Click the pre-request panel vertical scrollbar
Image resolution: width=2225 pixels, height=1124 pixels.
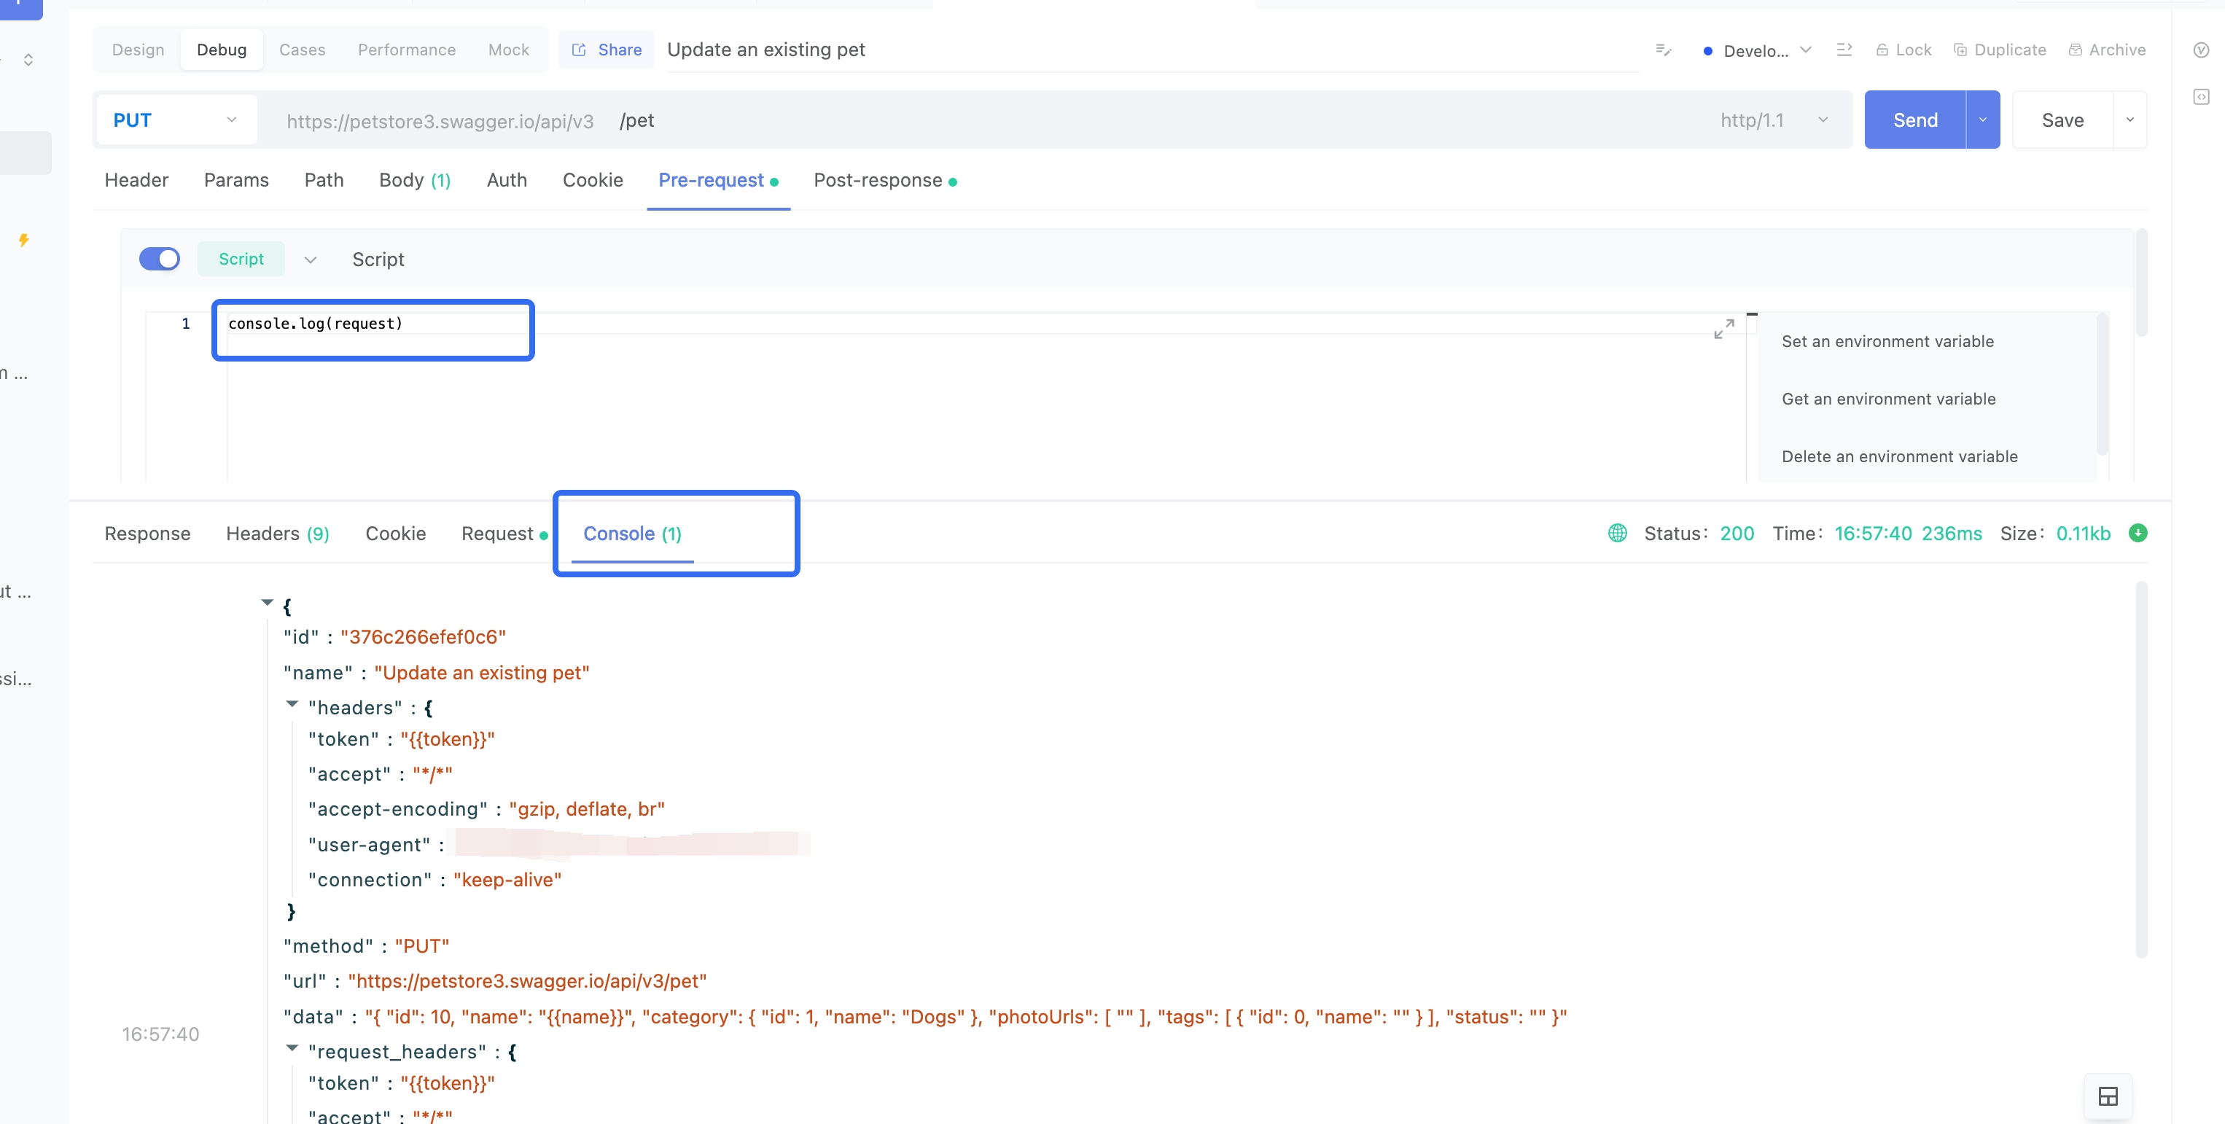2141,283
